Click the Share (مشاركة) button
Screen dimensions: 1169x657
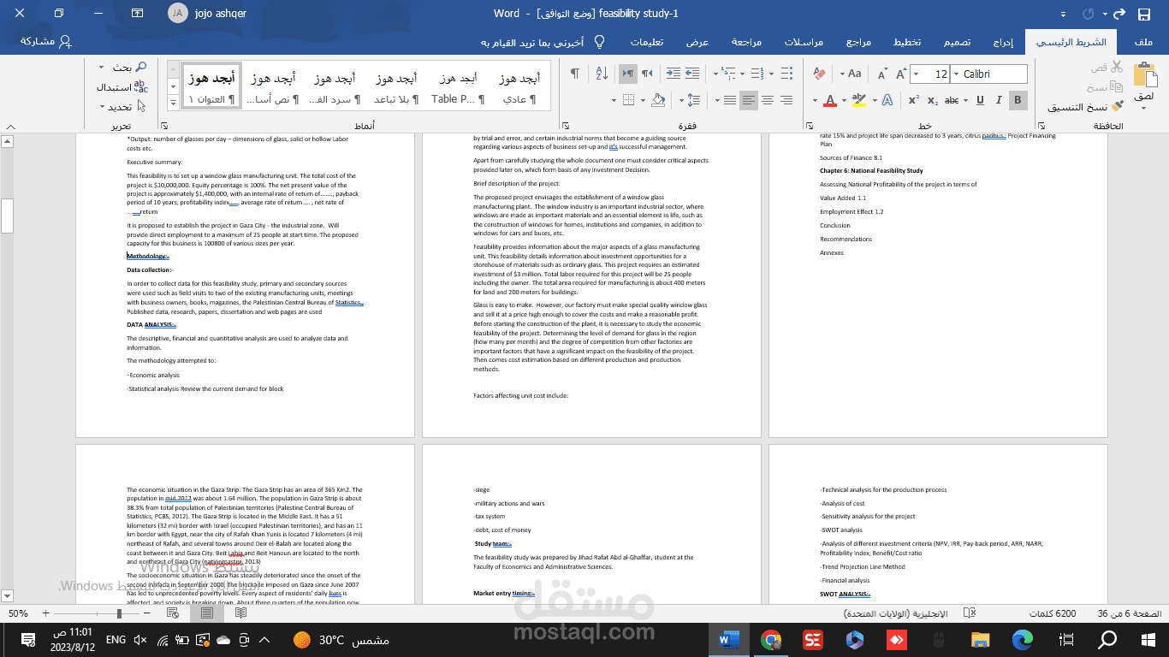click(45, 41)
